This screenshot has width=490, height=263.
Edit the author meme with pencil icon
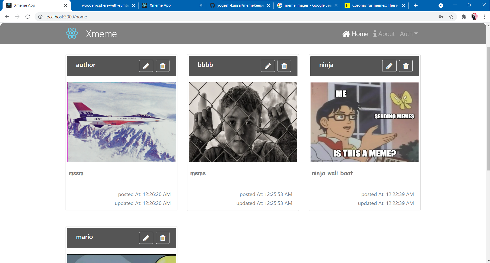[146, 66]
